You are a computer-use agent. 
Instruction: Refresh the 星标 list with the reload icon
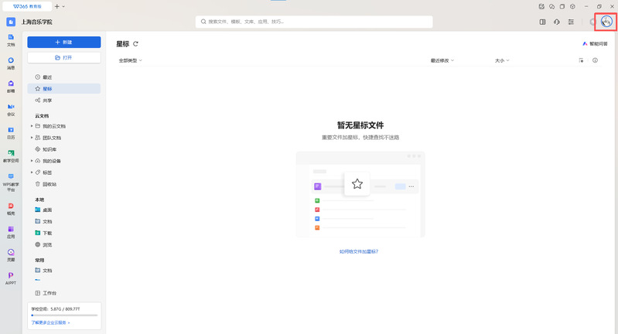(x=136, y=44)
